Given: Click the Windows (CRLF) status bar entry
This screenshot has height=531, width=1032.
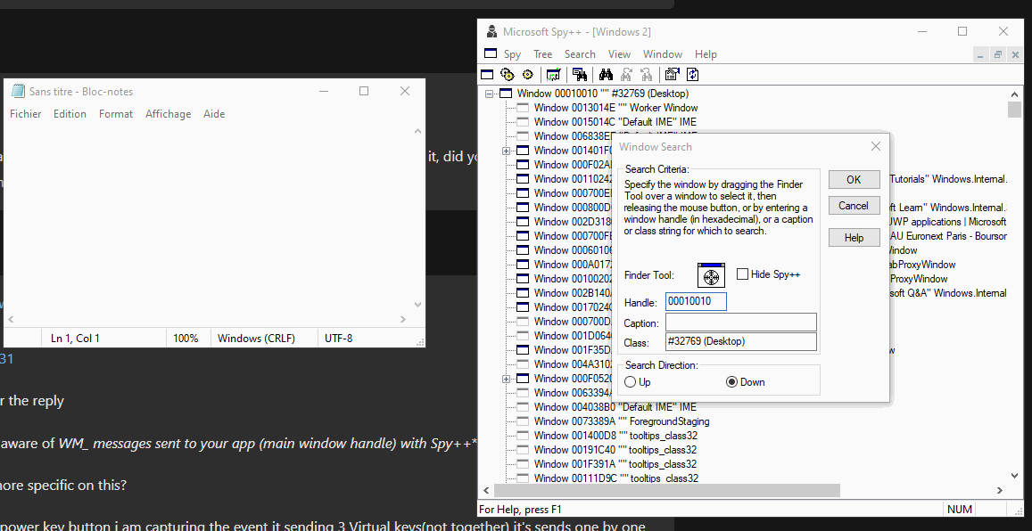Looking at the screenshot, I should (256, 339).
